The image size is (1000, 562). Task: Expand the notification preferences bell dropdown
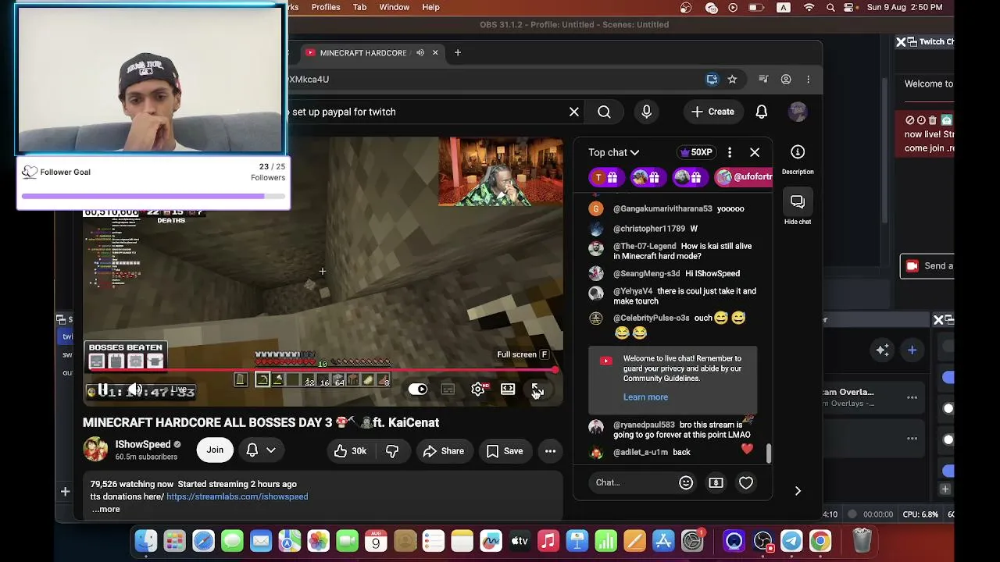261,450
